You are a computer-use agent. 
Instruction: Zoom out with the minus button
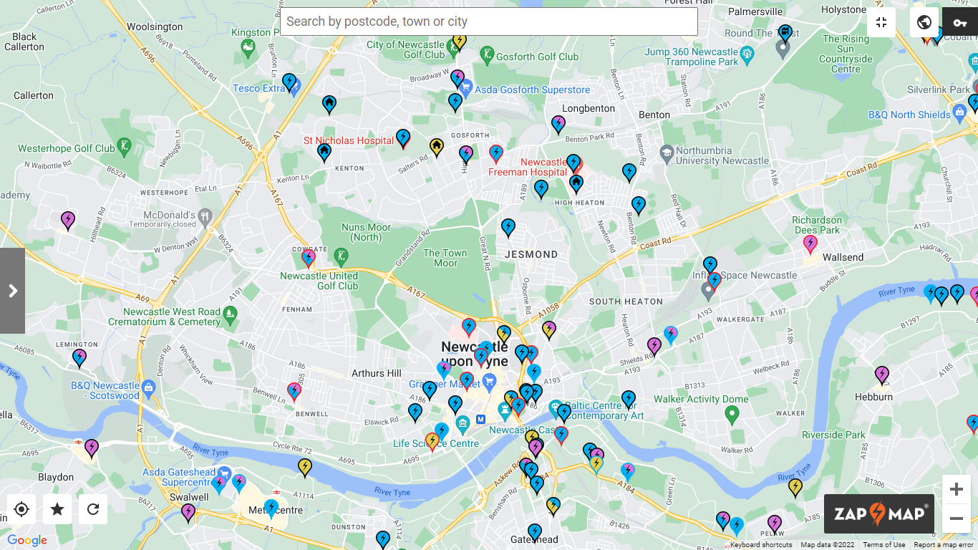[x=956, y=518]
